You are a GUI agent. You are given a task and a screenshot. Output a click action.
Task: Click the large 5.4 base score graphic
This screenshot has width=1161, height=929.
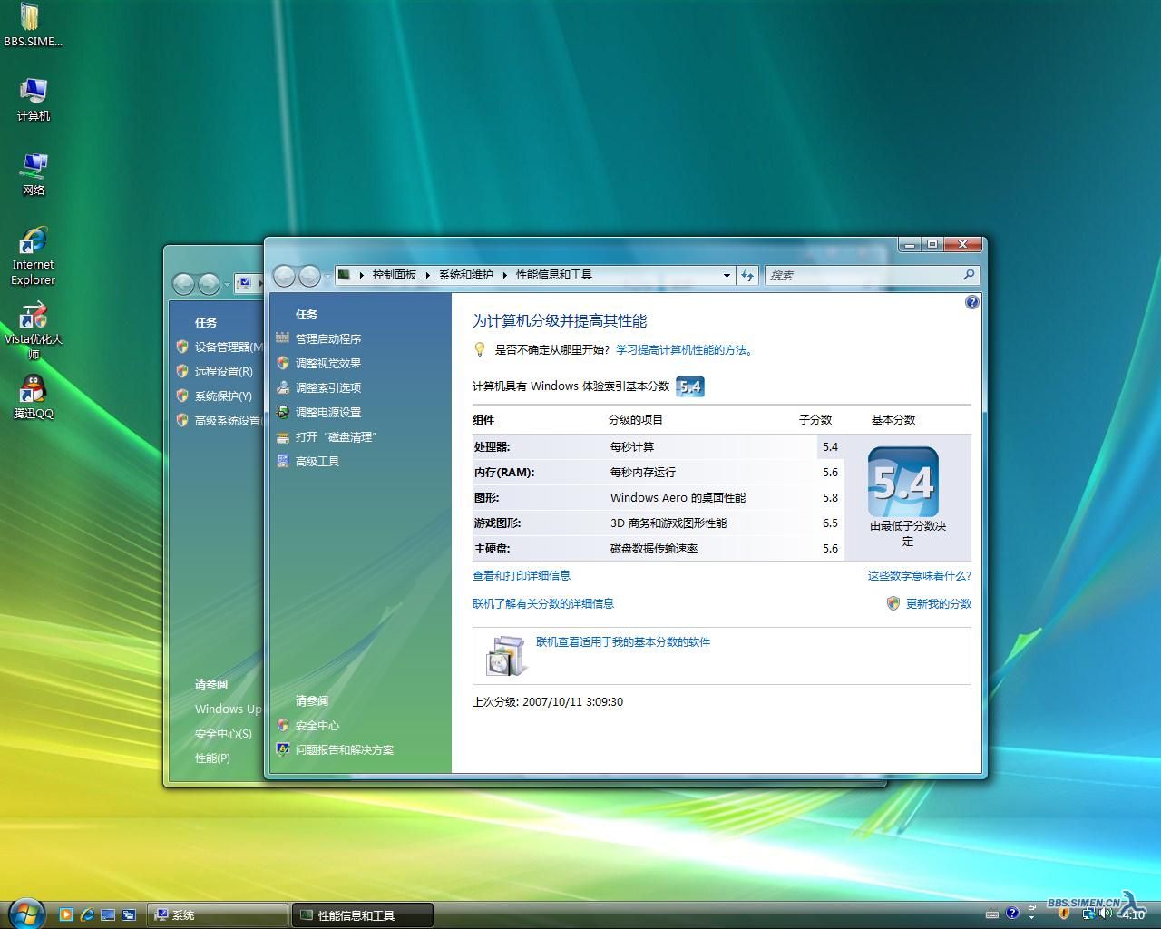click(903, 483)
